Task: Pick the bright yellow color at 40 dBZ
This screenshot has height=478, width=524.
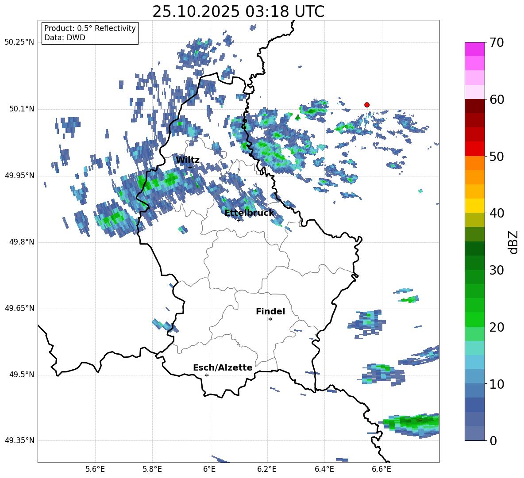Action: point(474,206)
